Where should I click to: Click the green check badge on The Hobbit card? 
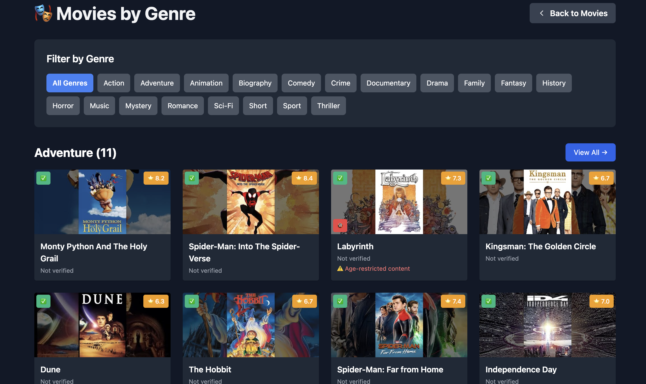click(192, 301)
